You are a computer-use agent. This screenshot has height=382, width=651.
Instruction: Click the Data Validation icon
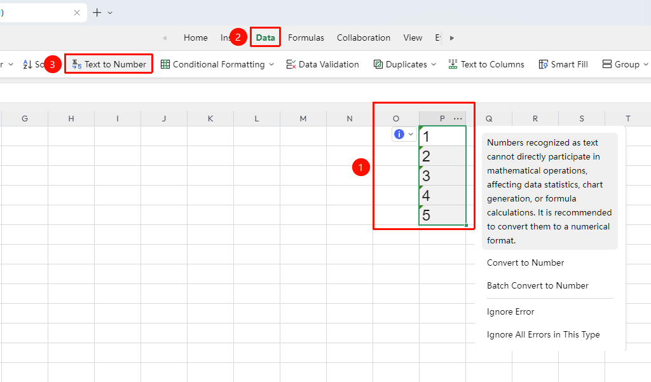[291, 64]
